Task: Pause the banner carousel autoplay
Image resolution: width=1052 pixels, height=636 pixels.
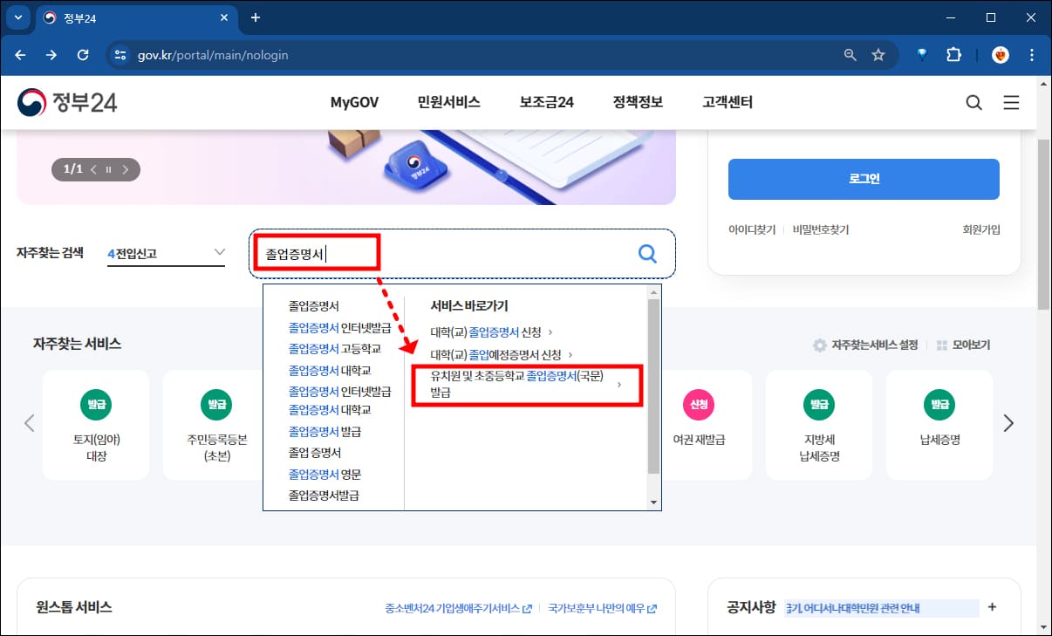Action: click(108, 169)
